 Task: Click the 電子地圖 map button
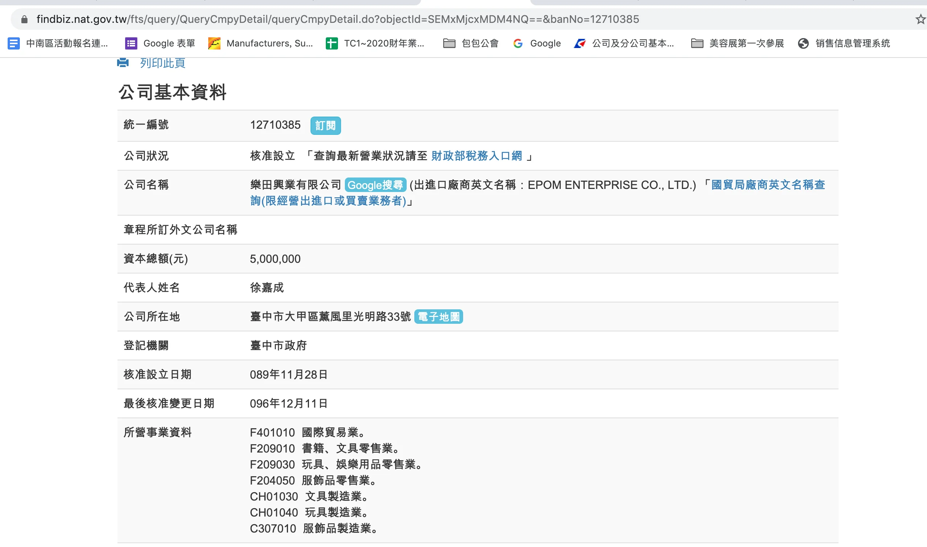[x=439, y=317]
